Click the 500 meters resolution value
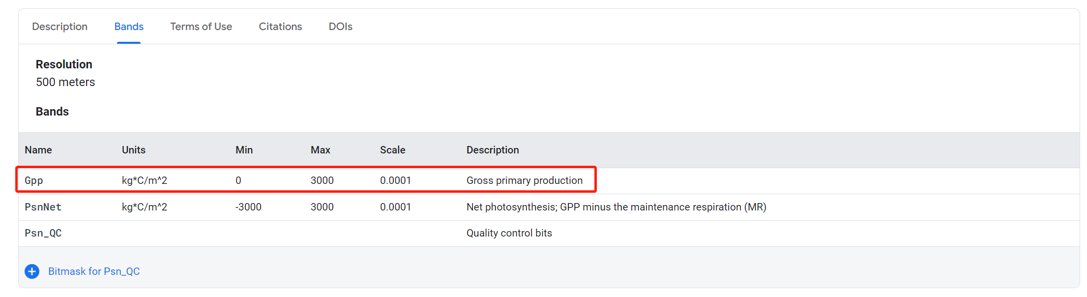The height and width of the screenshot is (297, 1087). click(65, 82)
